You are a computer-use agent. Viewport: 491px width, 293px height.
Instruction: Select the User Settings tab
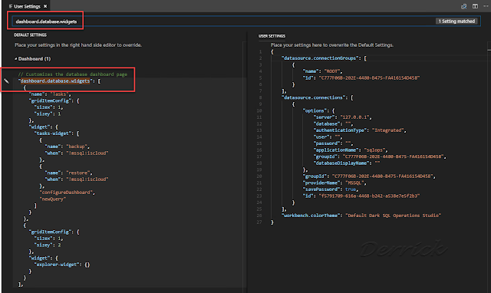28,6
